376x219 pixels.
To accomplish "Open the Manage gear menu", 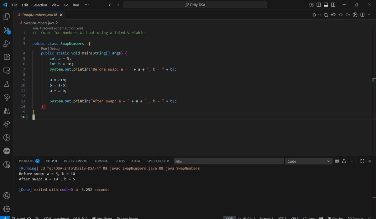I will coord(7,209).
